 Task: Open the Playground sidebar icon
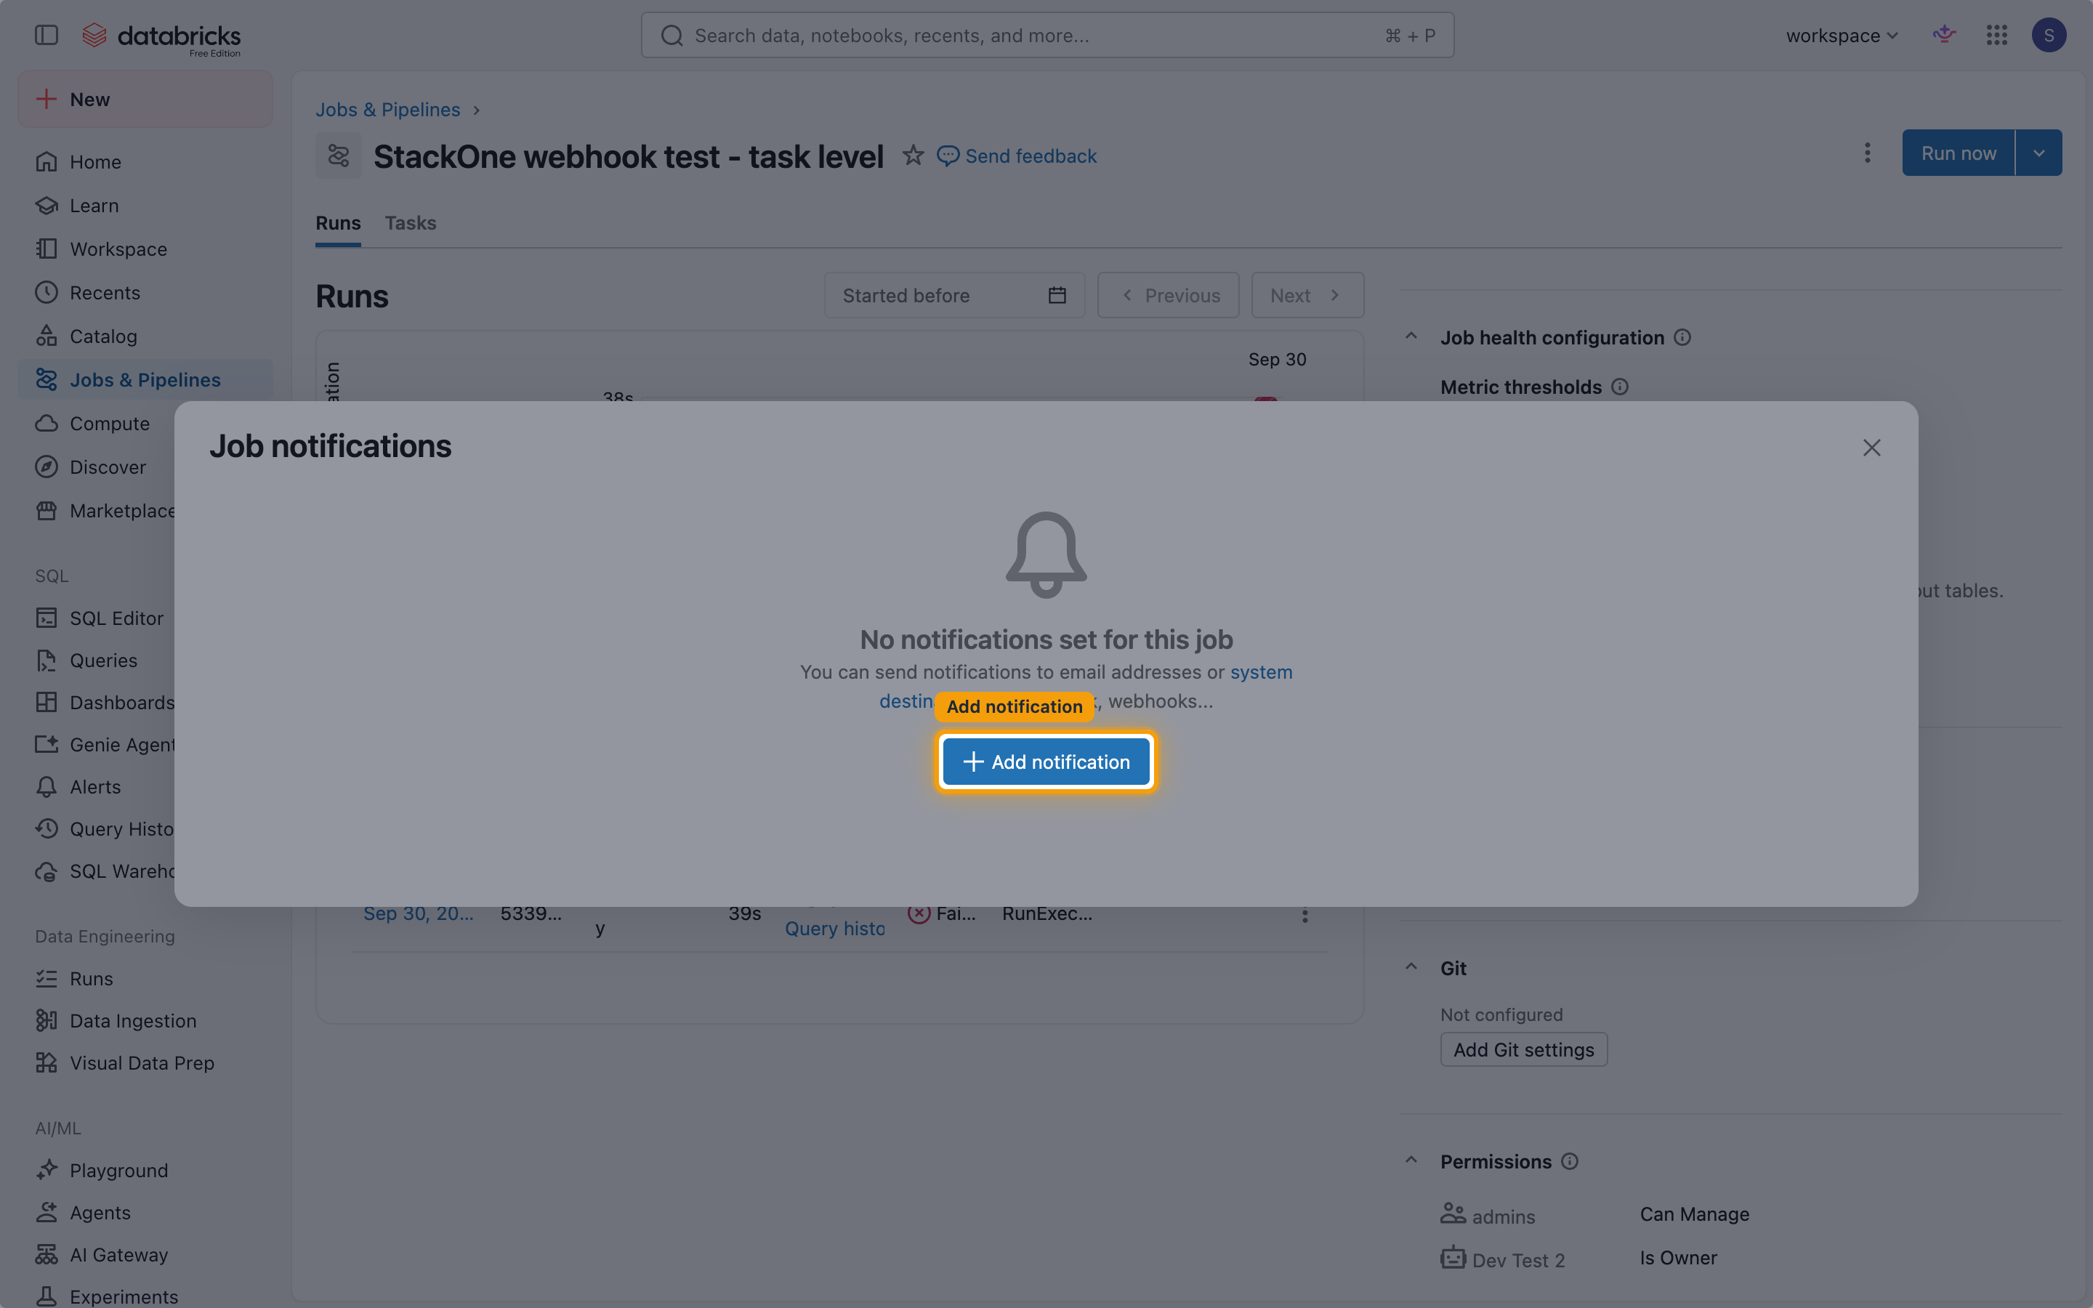(47, 1170)
